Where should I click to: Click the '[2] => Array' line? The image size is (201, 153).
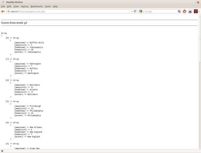point(12,80)
